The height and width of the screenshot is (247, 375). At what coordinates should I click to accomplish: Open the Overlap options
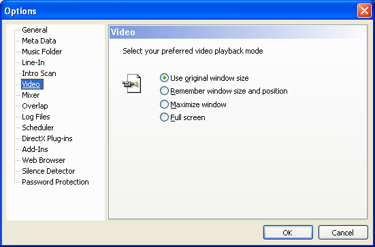pos(35,106)
